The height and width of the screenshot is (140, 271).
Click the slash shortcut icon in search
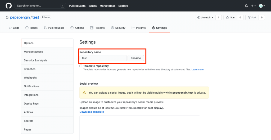coord(62,6)
